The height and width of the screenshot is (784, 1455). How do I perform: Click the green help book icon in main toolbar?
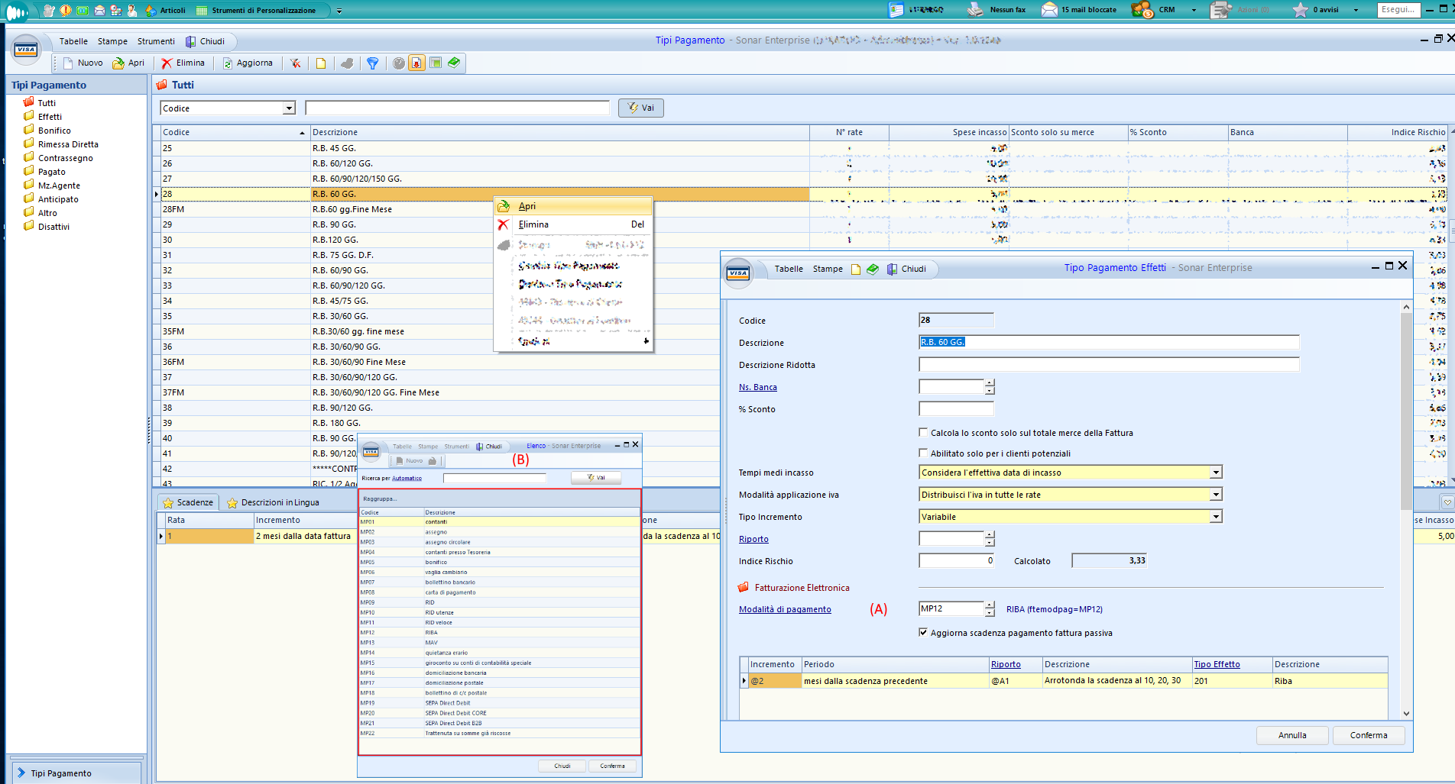tap(454, 63)
